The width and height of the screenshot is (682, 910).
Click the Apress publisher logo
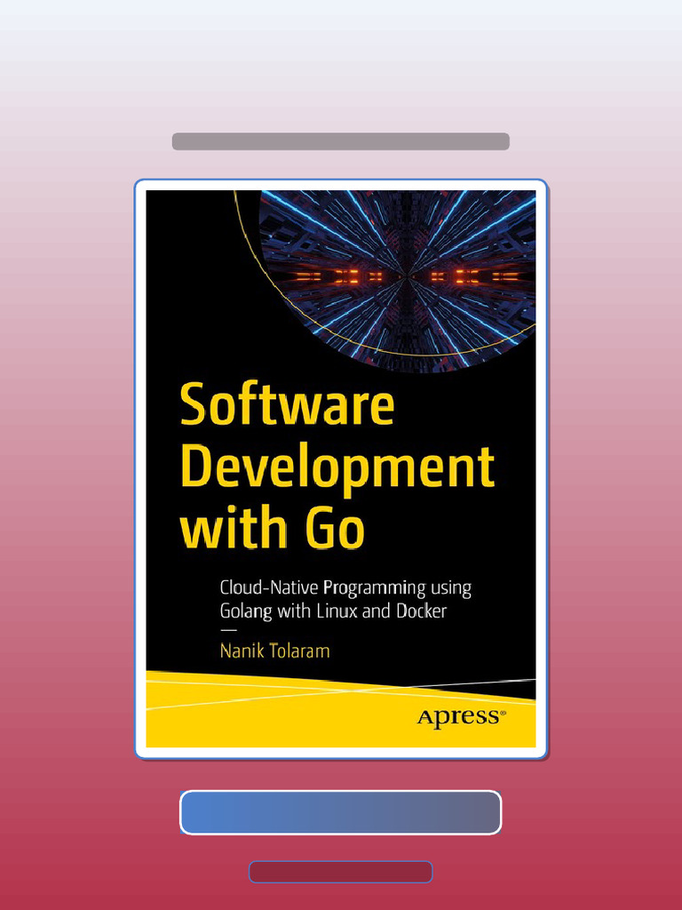pyautogui.click(x=462, y=717)
